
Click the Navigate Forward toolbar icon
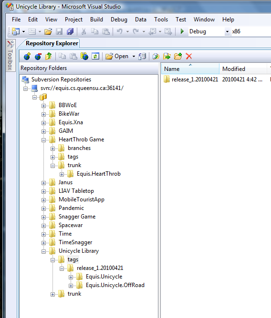point(168,31)
